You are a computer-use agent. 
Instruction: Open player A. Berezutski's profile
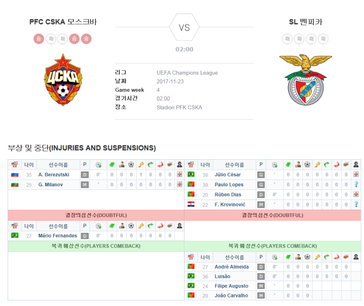pos(54,175)
